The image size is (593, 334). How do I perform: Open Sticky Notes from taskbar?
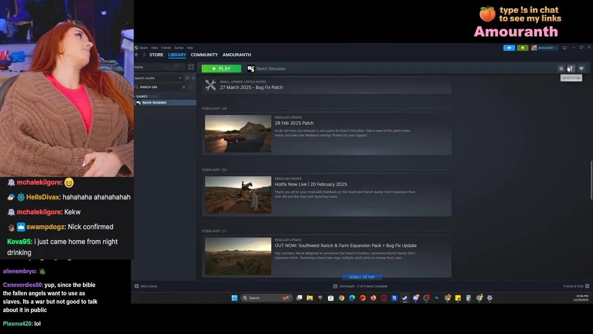(458, 298)
